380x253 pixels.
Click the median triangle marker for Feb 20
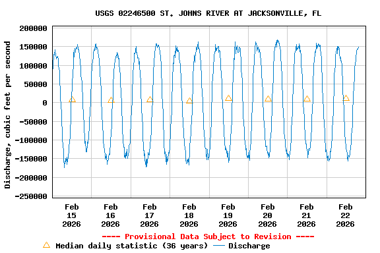(268, 98)
